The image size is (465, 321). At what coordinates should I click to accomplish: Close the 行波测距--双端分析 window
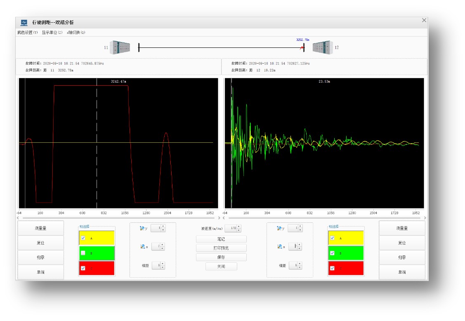click(x=424, y=20)
